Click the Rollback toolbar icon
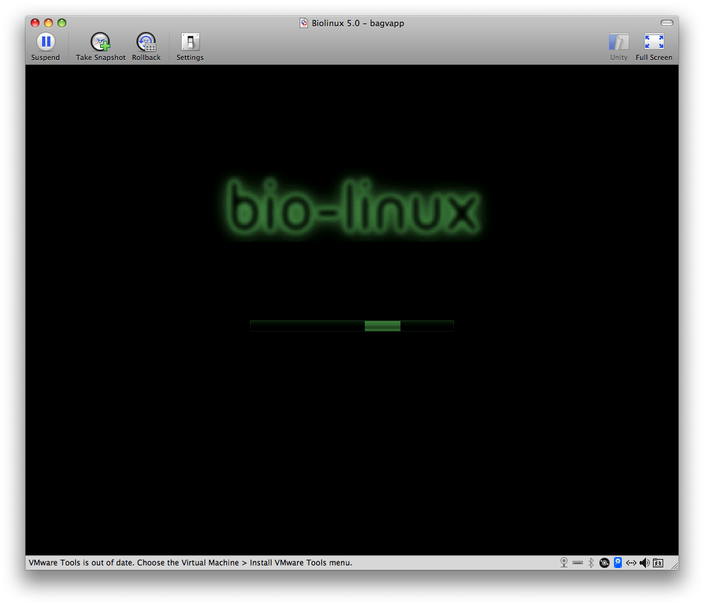Viewport: 704px width, 605px height. (146, 43)
